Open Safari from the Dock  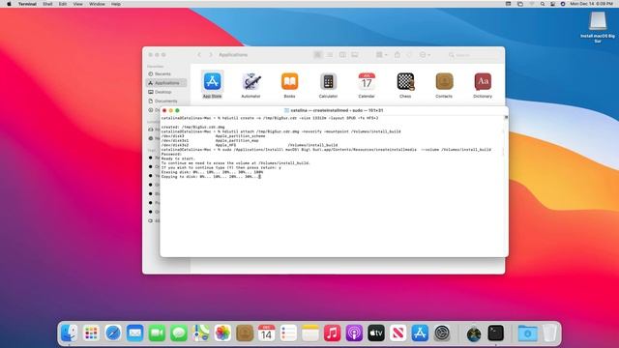point(113,333)
